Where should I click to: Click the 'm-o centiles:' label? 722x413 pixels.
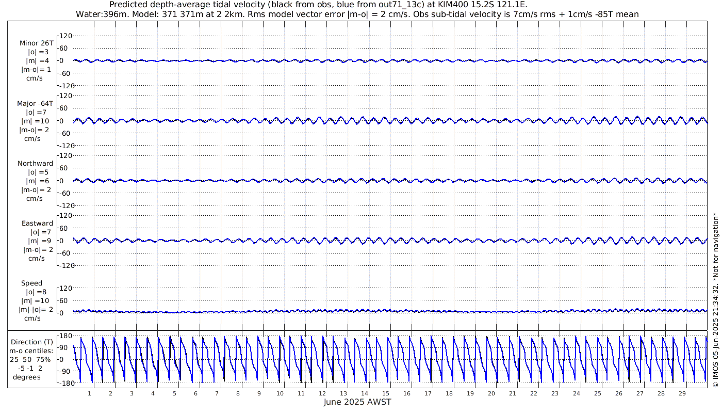click(x=31, y=351)
